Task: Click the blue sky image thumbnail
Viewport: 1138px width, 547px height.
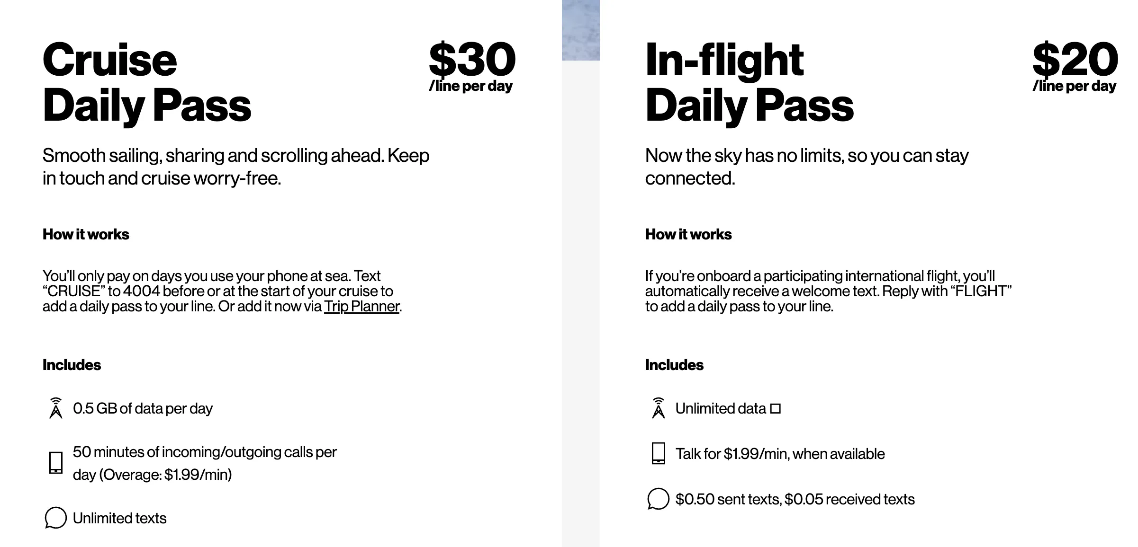Action: click(581, 30)
